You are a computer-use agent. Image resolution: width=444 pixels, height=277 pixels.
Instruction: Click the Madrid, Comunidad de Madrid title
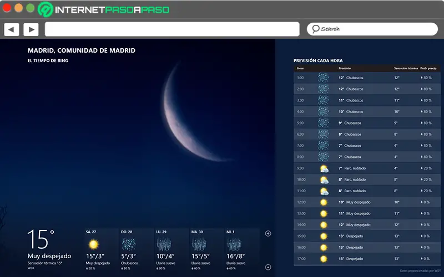click(82, 50)
